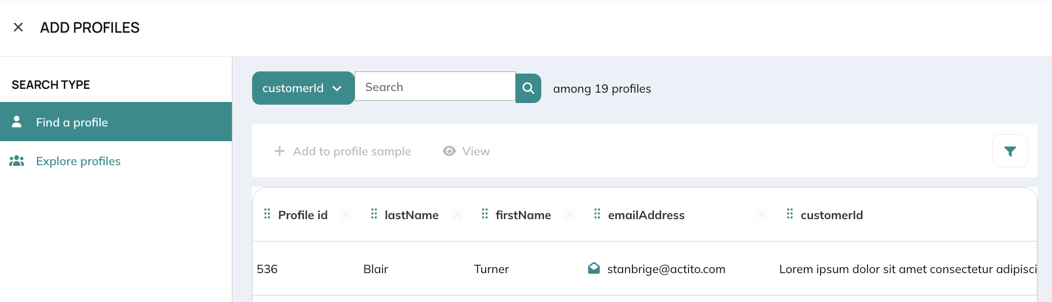Click the Turner first name cell
Viewport: 1052px width, 302px height.
491,269
